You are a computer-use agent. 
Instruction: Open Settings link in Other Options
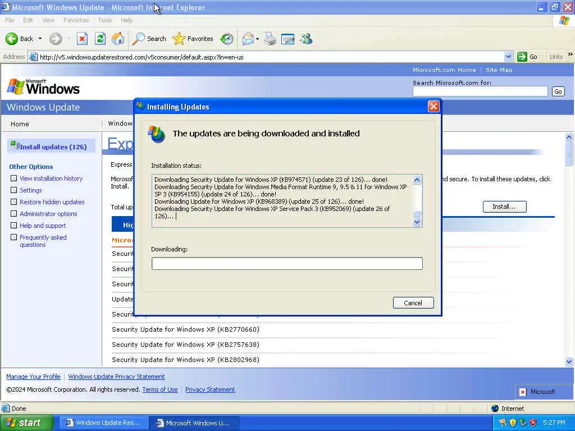(31, 190)
